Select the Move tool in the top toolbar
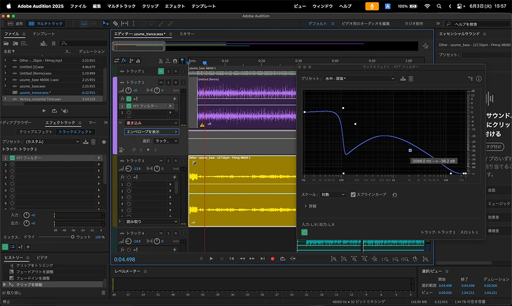This screenshot has height=306, width=512. pyautogui.click(x=106, y=24)
